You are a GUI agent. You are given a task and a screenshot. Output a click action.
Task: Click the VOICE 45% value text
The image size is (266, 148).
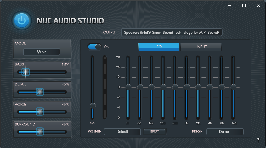point(65,104)
